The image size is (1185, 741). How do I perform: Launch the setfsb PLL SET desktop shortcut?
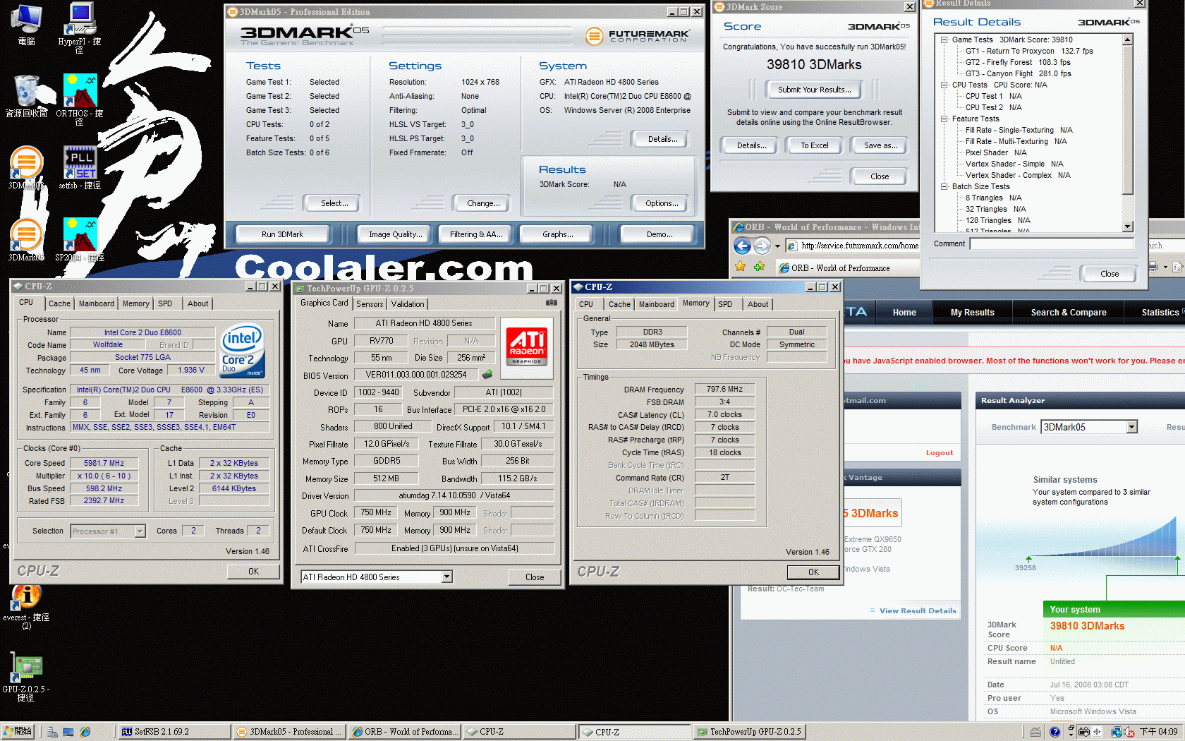80,168
